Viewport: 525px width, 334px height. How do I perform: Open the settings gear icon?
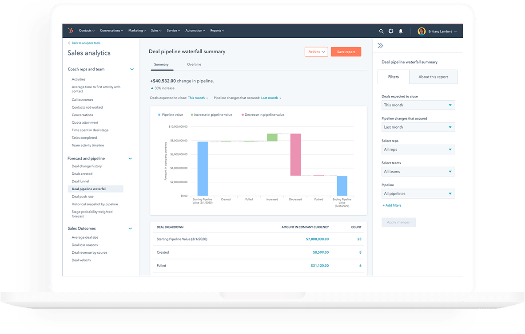pyautogui.click(x=391, y=31)
